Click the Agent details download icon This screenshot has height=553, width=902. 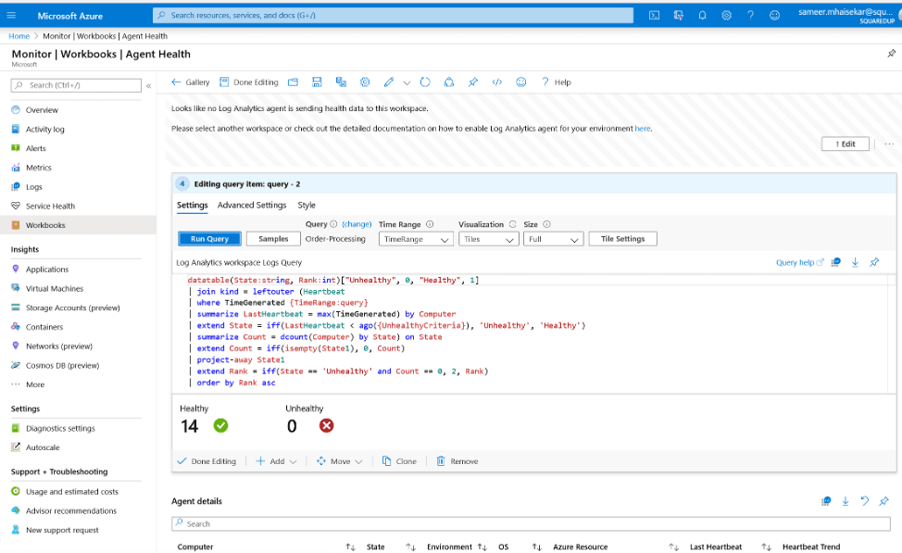(x=846, y=501)
